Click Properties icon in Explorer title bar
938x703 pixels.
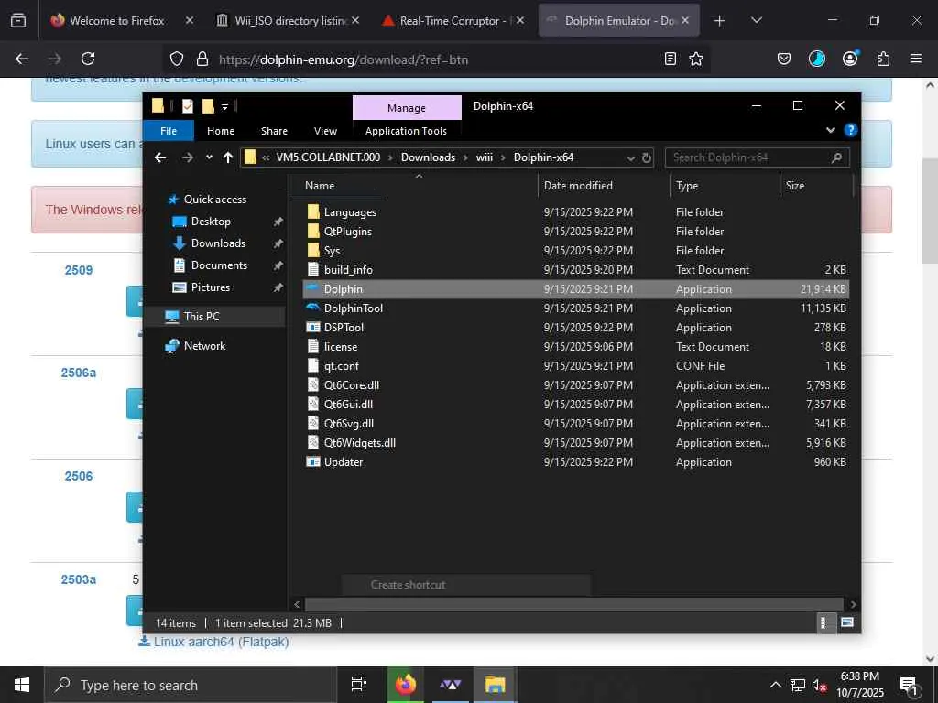(x=187, y=106)
